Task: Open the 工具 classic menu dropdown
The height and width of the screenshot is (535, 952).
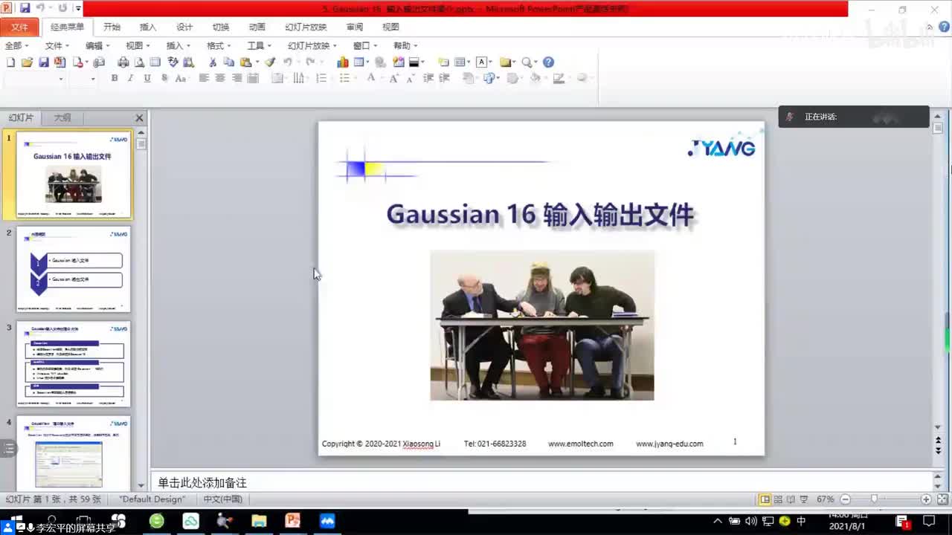Action: pos(260,45)
